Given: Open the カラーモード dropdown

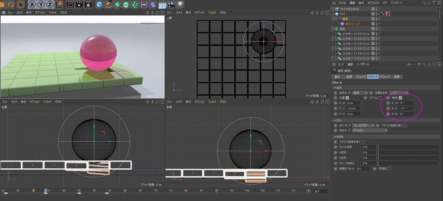Looking at the screenshot, I should click(363, 126).
